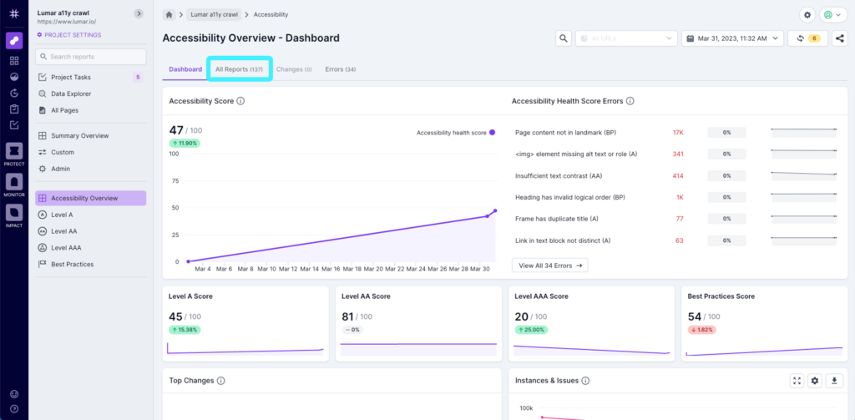This screenshot has height=420, width=855.
Task: Open the clipboard rail icon
Action: pyautogui.click(x=14, y=109)
